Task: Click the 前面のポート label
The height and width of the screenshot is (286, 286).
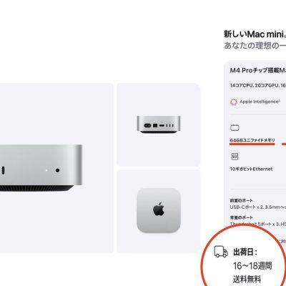Action: click(241, 201)
